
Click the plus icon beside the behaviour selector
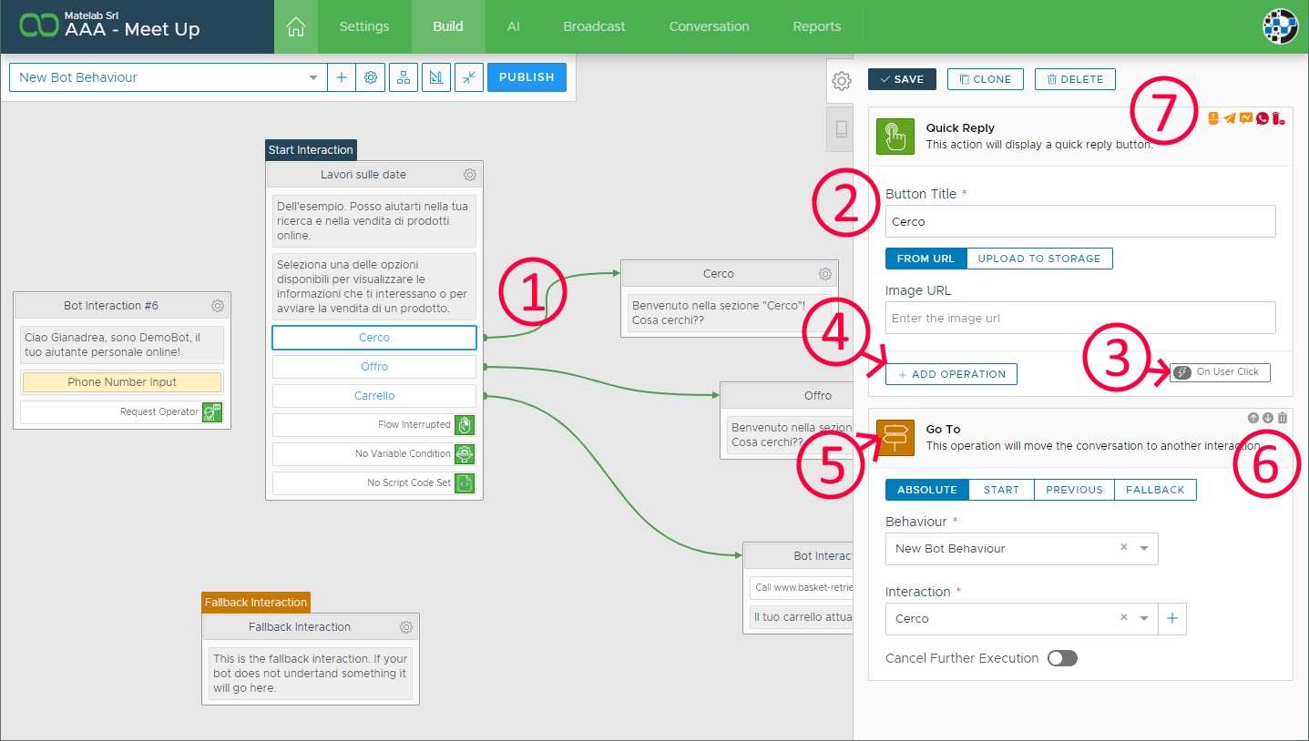click(342, 77)
